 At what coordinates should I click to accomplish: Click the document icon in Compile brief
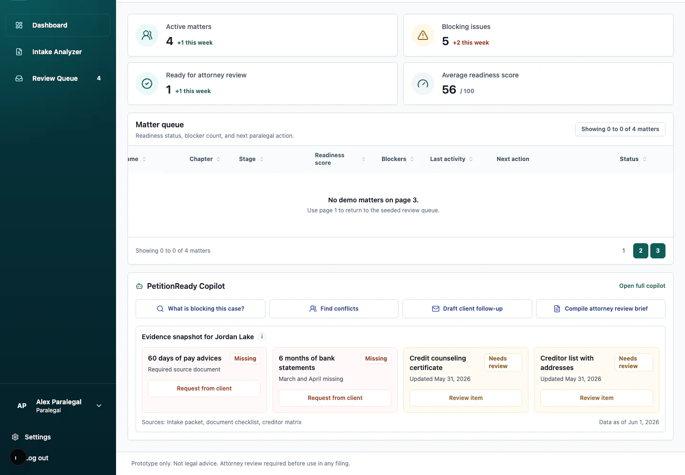[x=557, y=309]
